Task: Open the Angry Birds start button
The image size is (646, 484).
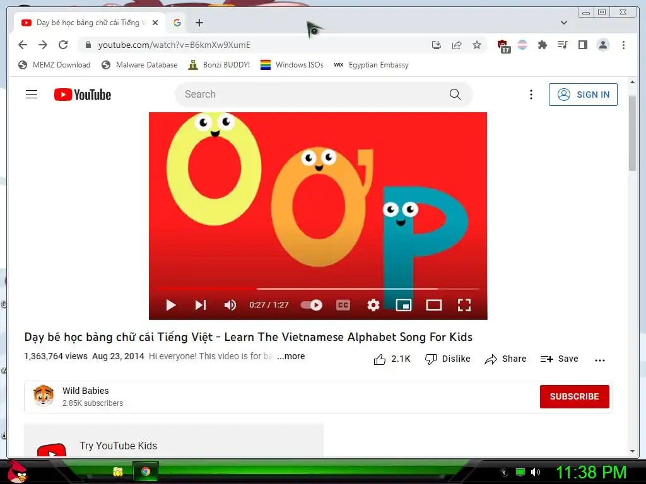Action: pos(17,471)
